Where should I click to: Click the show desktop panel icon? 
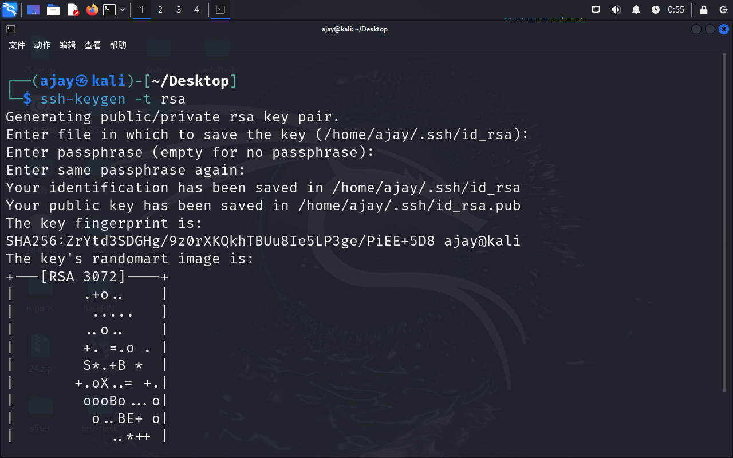(x=34, y=10)
